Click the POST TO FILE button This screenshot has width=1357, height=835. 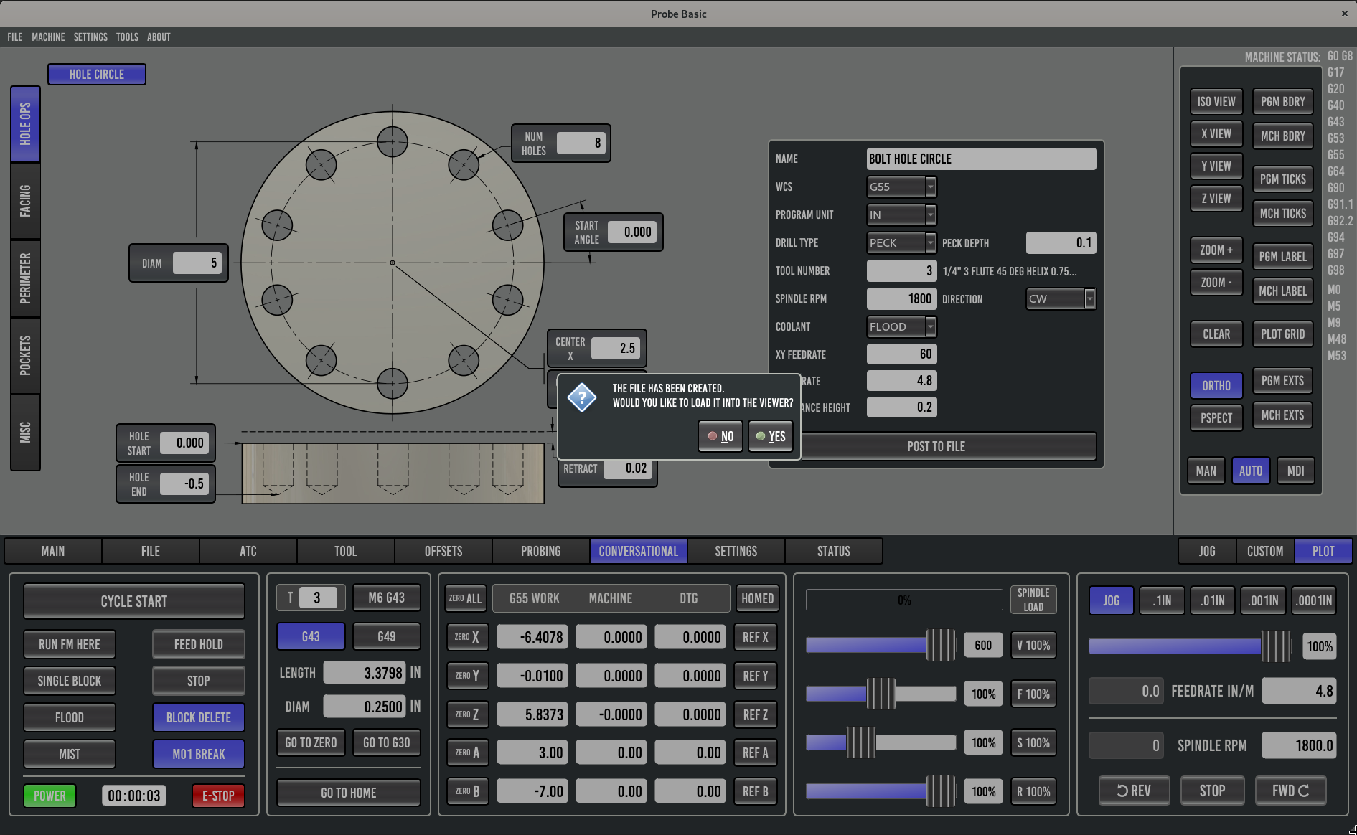[936, 446]
